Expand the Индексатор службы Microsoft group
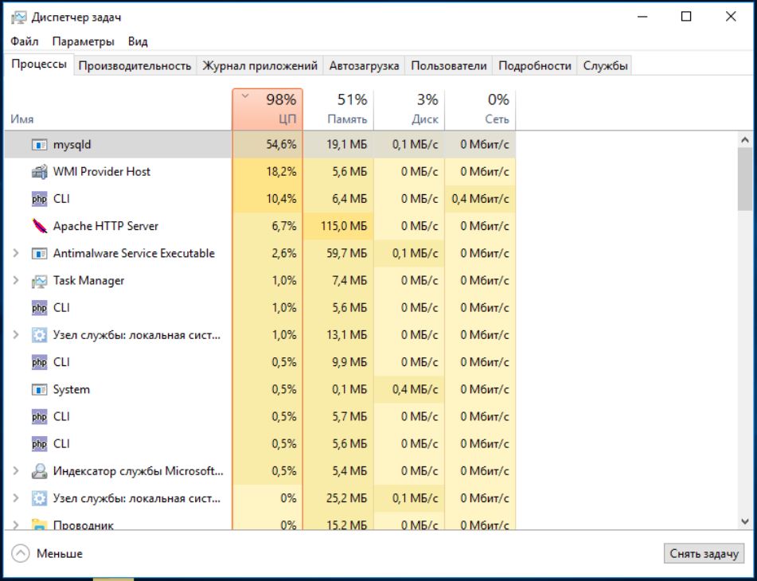The image size is (757, 581). click(16, 471)
